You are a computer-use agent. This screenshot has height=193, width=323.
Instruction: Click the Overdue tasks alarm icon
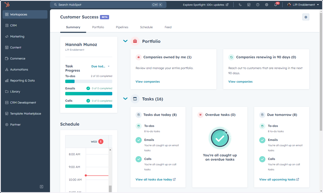click(x=200, y=115)
